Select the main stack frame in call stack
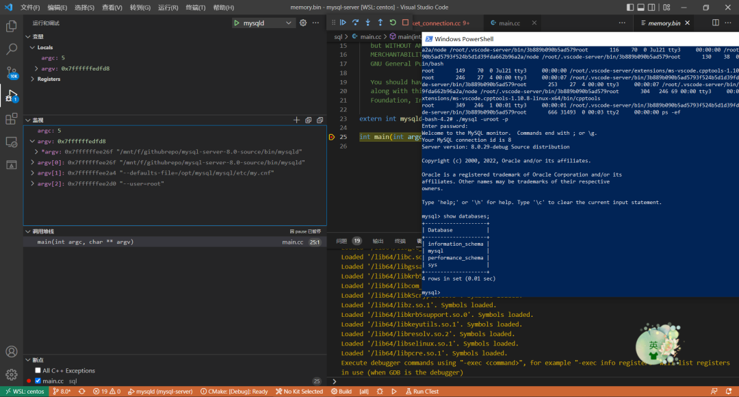 tap(86, 242)
